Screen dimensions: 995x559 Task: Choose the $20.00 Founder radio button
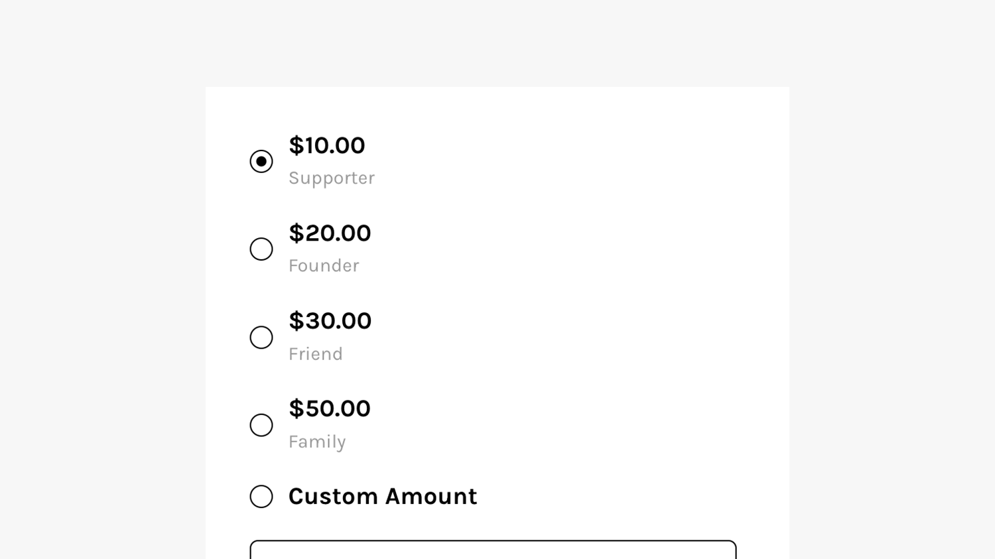pyautogui.click(x=261, y=249)
